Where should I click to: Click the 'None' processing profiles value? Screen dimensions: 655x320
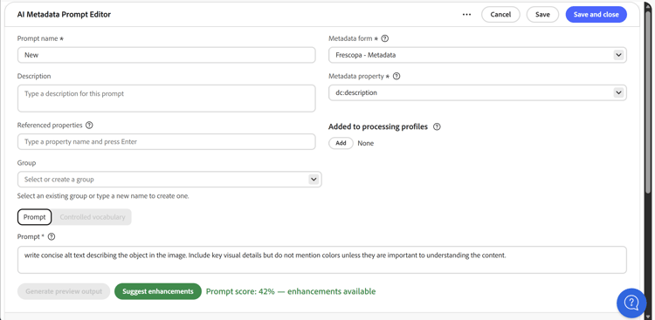(x=366, y=143)
